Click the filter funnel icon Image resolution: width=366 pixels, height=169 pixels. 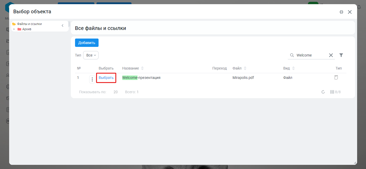(x=341, y=55)
